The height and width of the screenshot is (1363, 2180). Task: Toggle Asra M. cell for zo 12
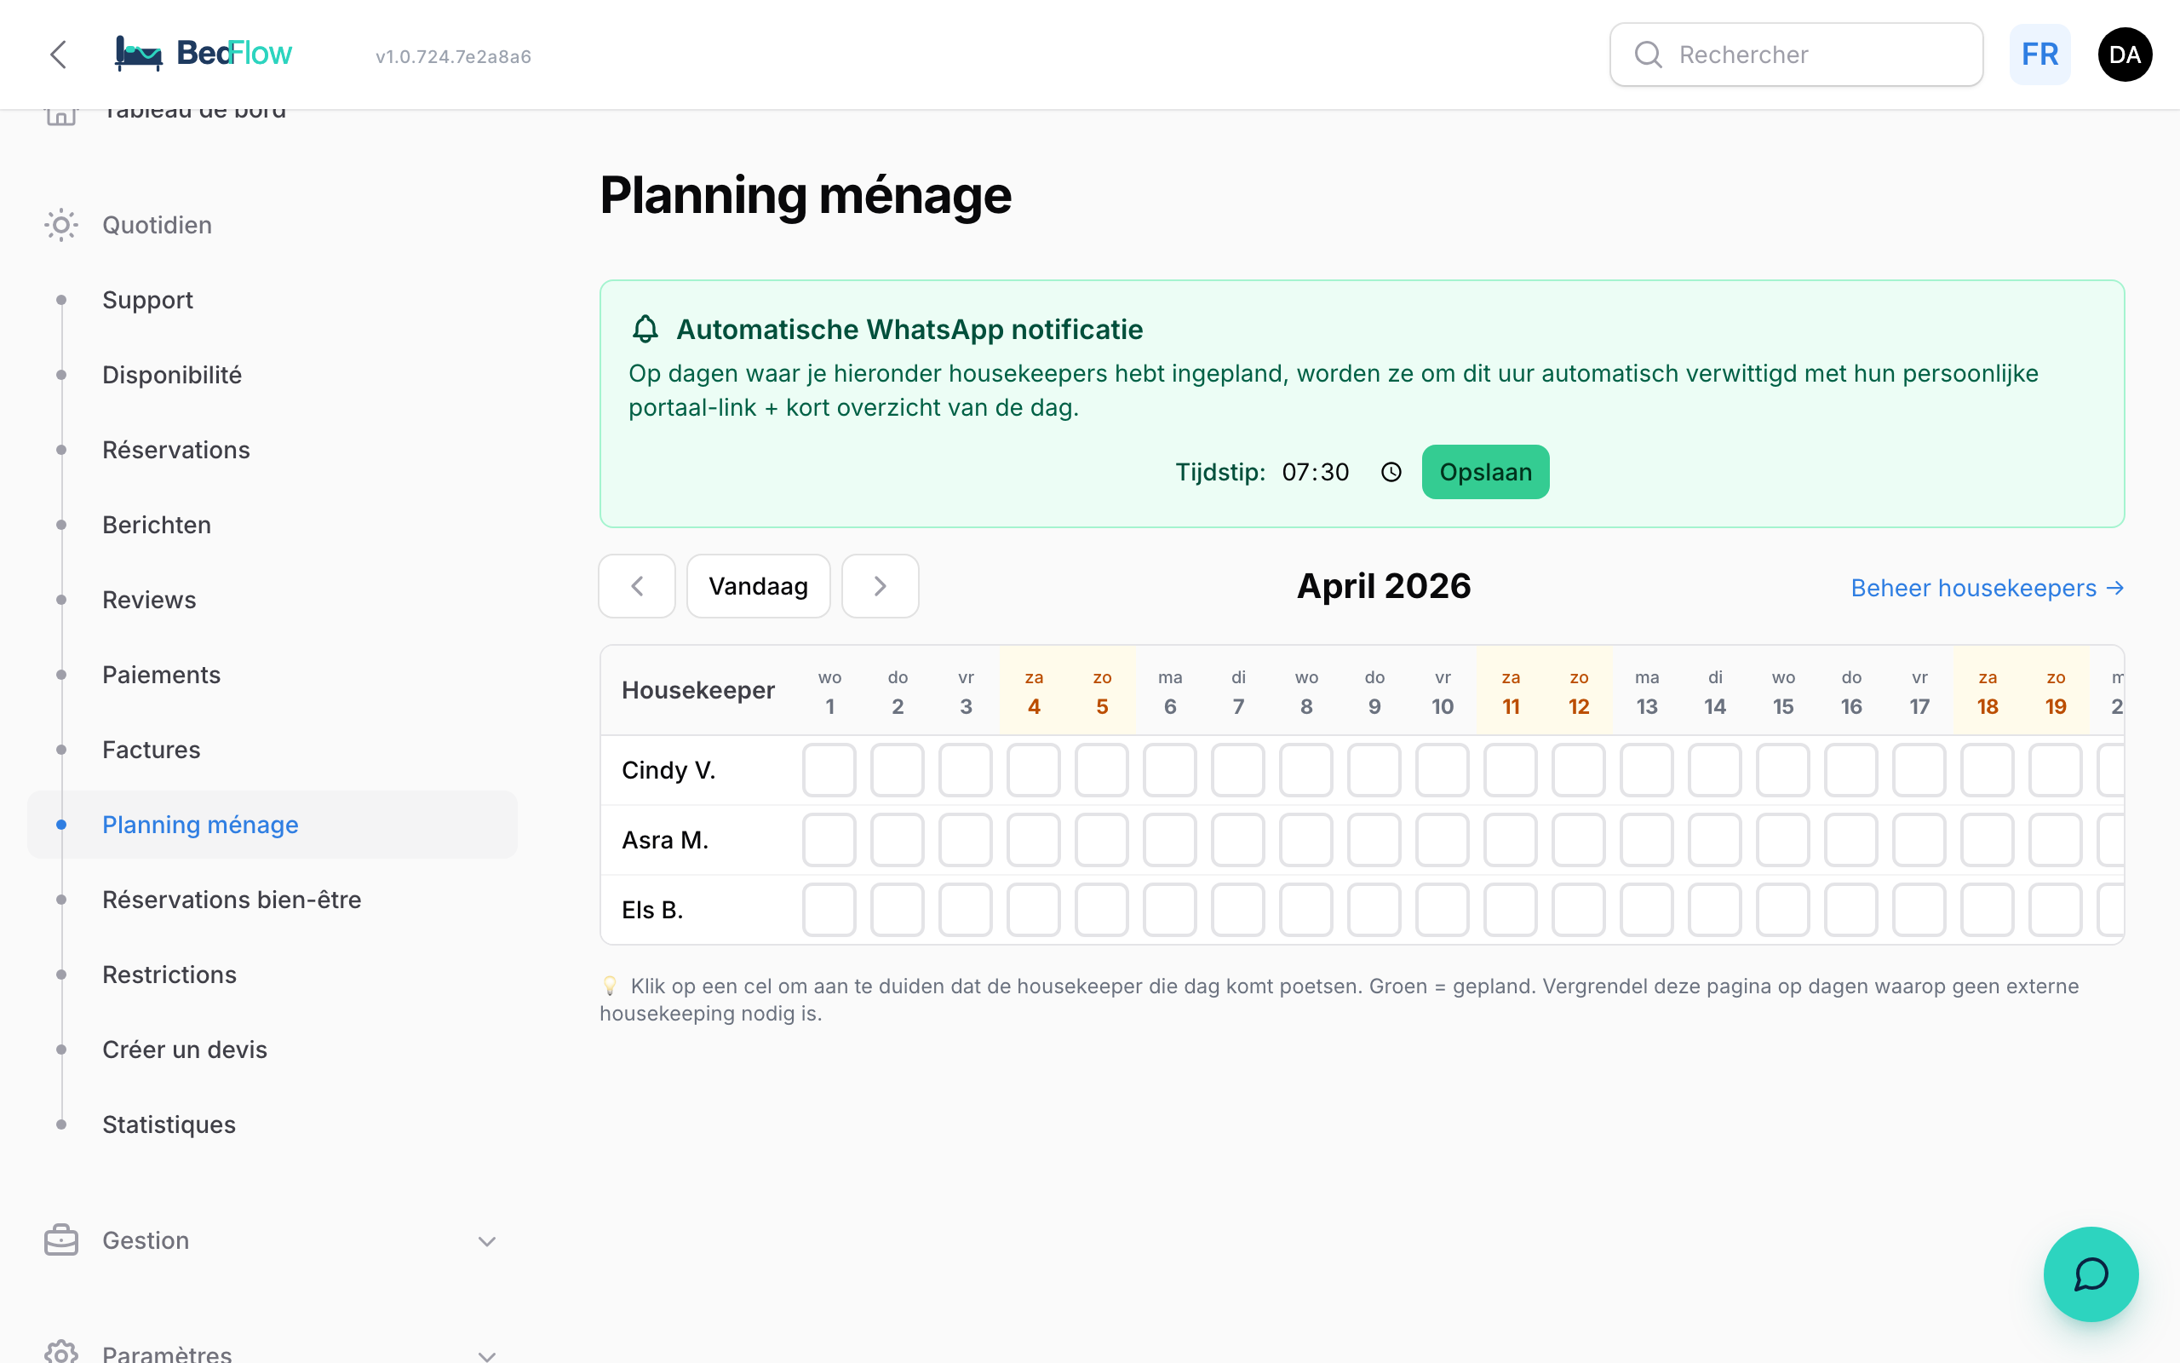click(x=1578, y=840)
